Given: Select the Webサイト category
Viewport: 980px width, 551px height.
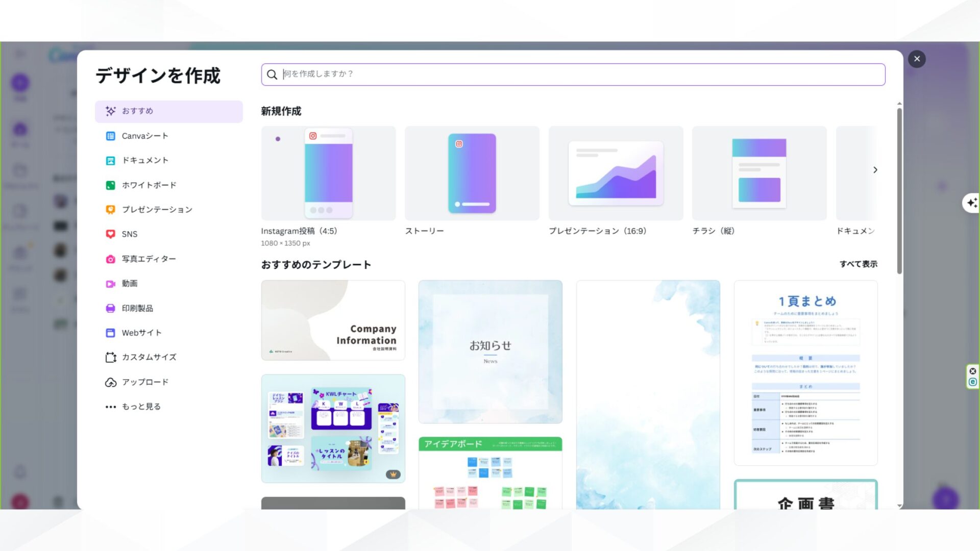Looking at the screenshot, I should [x=110, y=333].
